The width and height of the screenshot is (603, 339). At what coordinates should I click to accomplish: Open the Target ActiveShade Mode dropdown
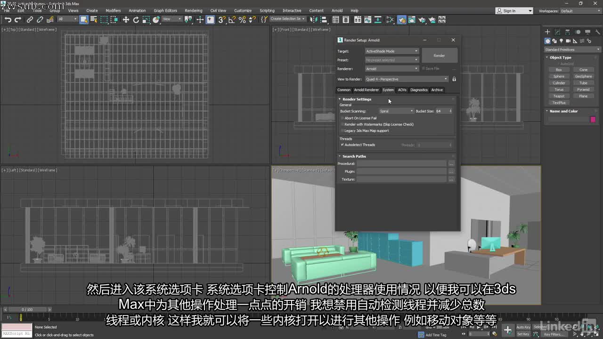[391, 51]
